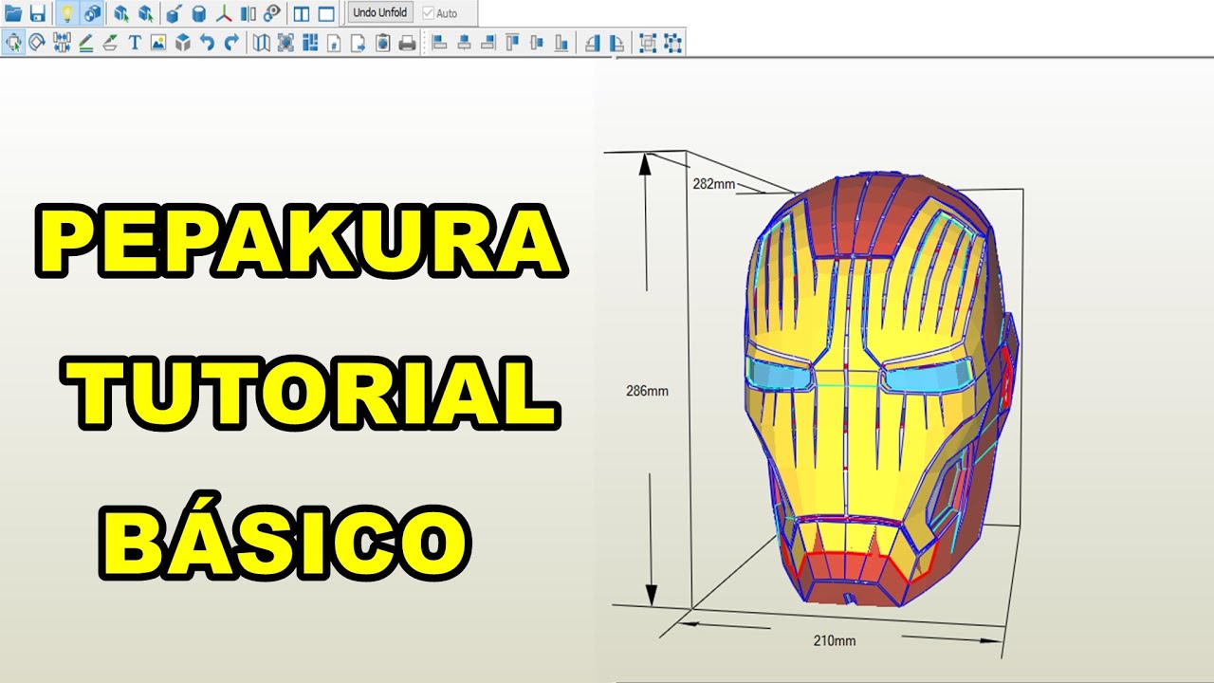Click the align horizontal center icon
The height and width of the screenshot is (683, 1214).
pos(464,42)
